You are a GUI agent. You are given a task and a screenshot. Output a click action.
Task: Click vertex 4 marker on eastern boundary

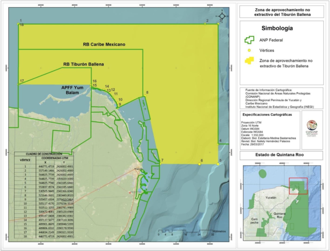click(218, 144)
